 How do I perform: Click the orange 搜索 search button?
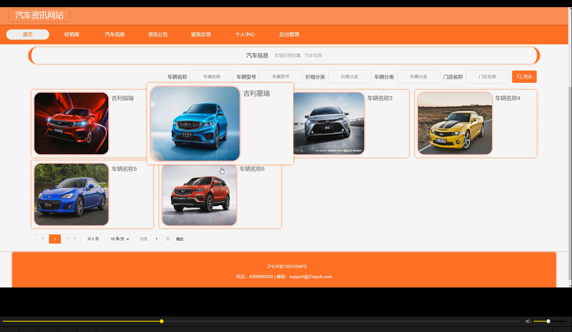pos(524,77)
